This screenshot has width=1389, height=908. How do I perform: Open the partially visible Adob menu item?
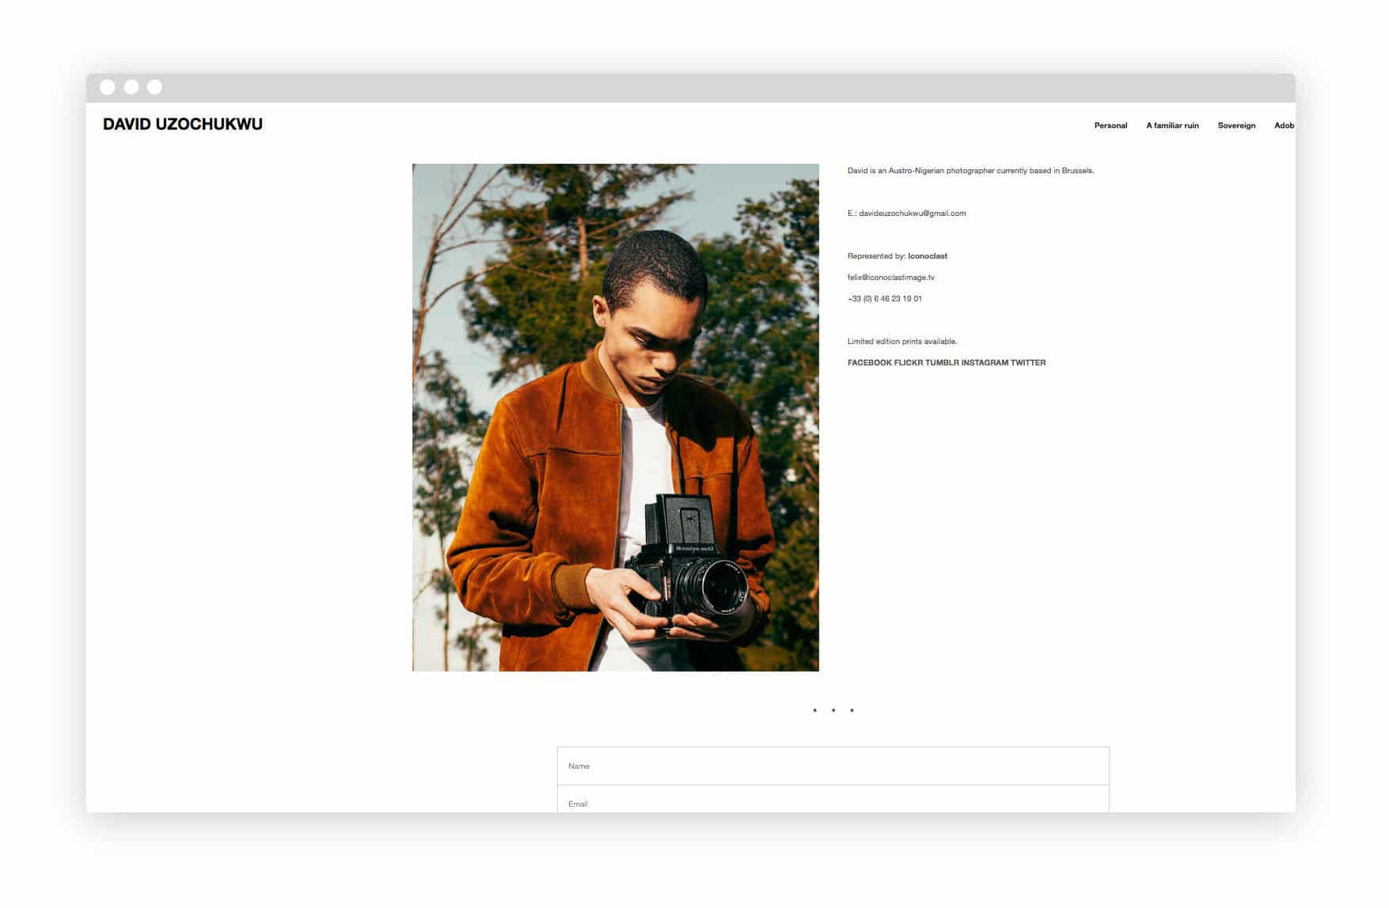(x=1285, y=126)
